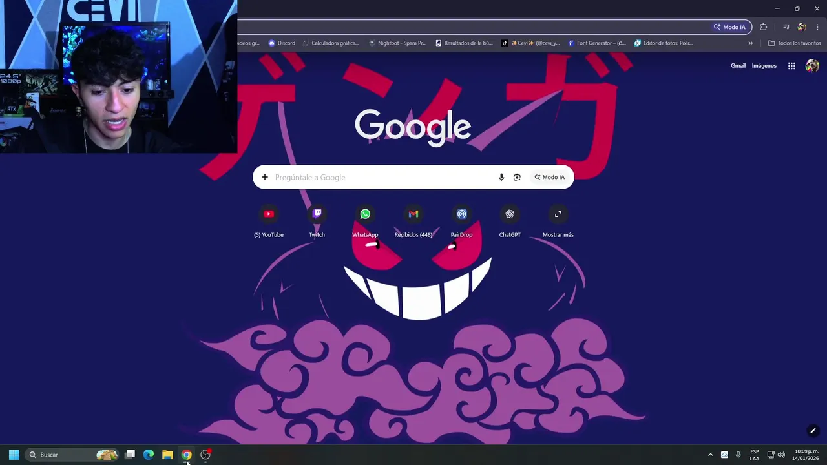Open the volume speaker tray icon
The width and height of the screenshot is (827, 465).
(x=781, y=455)
